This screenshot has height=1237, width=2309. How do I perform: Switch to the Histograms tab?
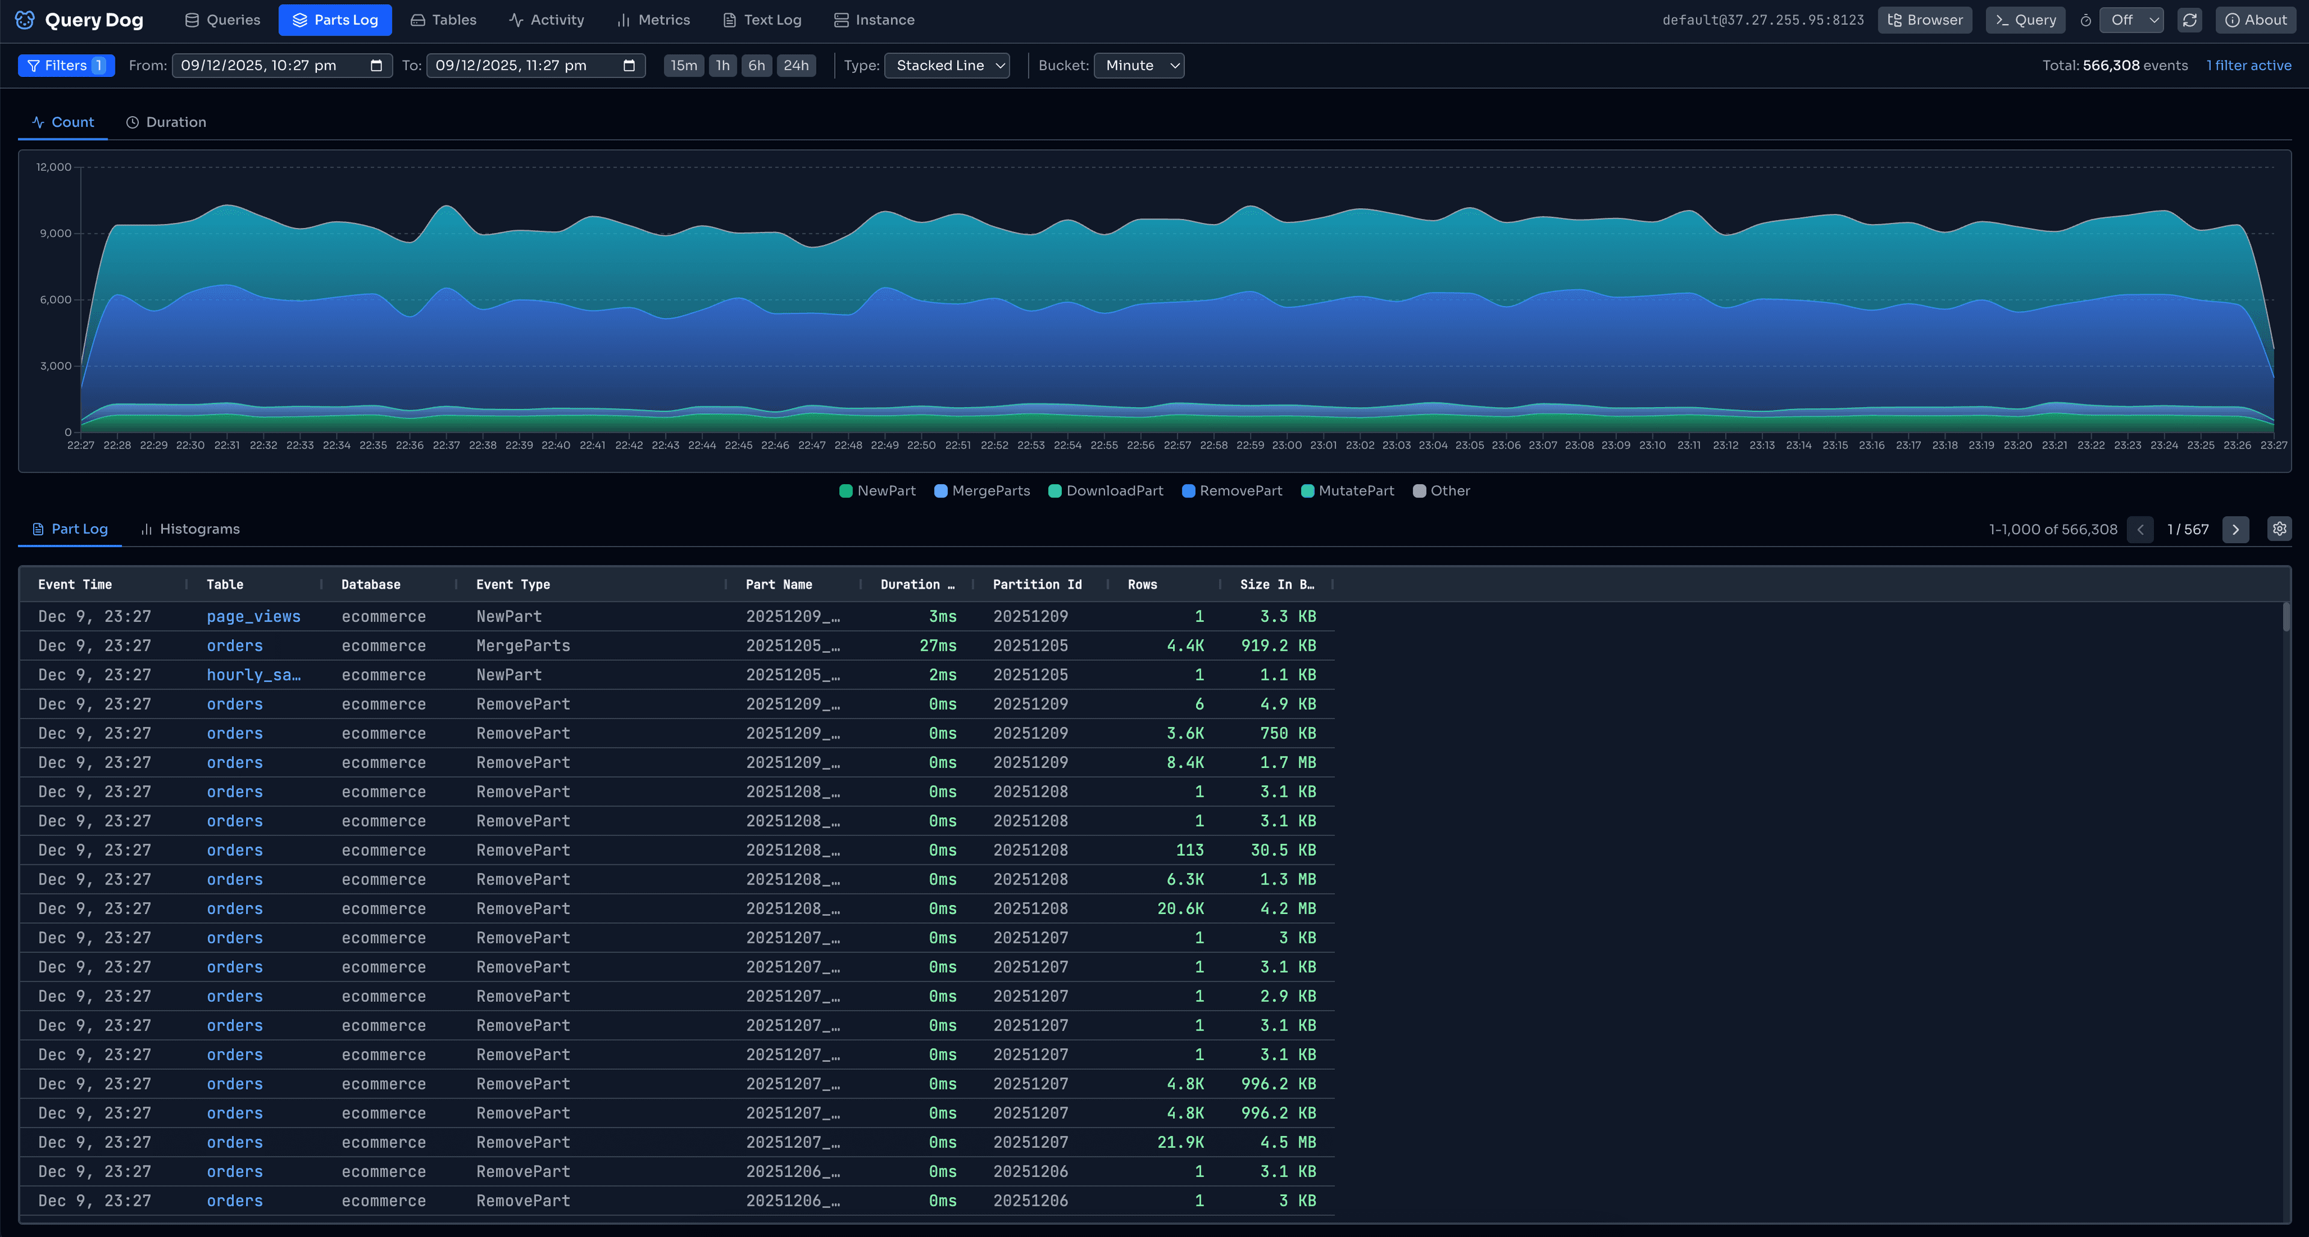tap(190, 529)
